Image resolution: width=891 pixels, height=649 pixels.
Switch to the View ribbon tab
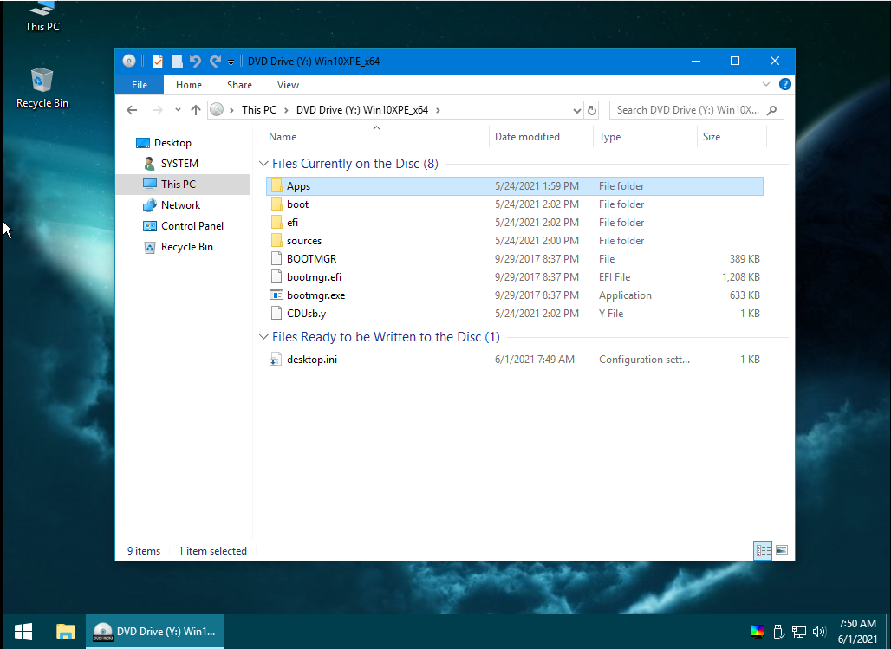[288, 85]
